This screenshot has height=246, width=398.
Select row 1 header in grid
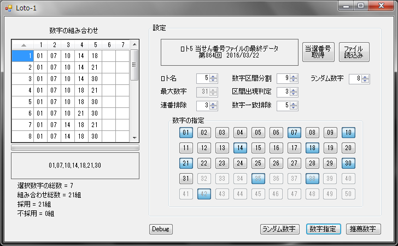tap(23, 56)
